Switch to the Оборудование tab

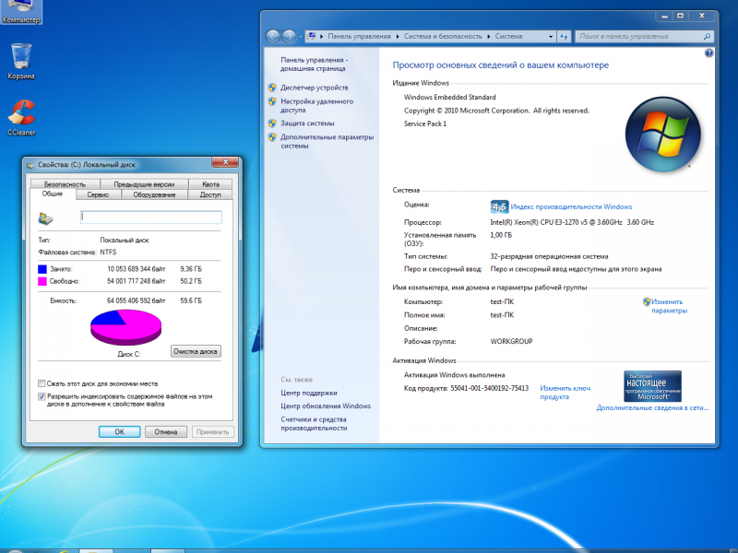click(154, 194)
